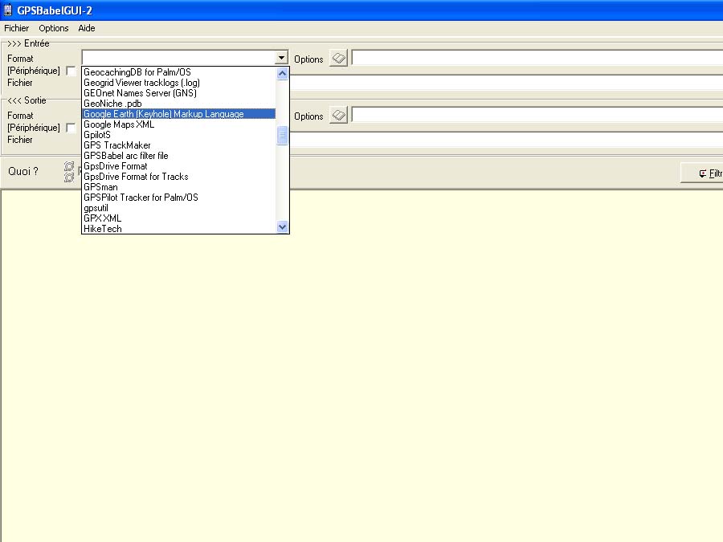
Task: Enable the output Périphérique checkbox
Action: (71, 128)
